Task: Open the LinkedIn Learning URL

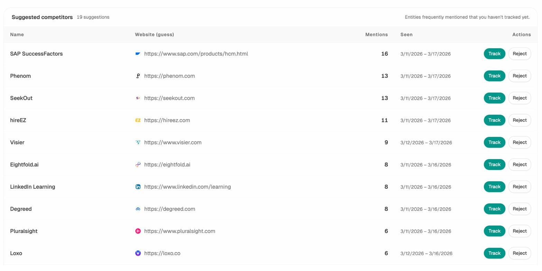Action: point(187,187)
